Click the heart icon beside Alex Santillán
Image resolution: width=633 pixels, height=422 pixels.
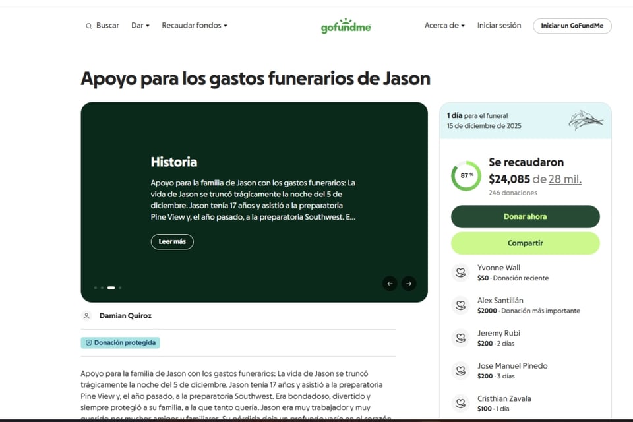click(x=461, y=305)
